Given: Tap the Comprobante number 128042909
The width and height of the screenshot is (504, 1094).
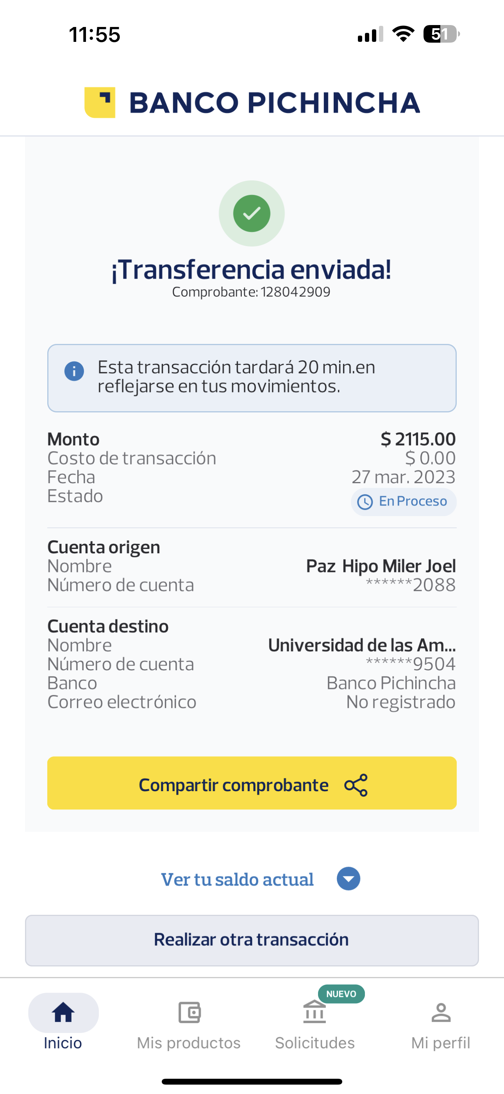Looking at the screenshot, I should 295,292.
